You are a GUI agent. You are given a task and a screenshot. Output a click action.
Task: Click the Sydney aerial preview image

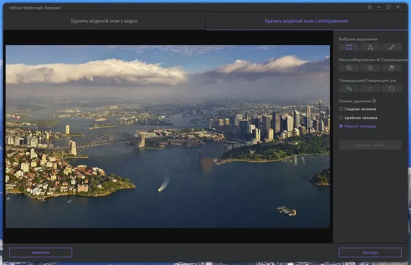[x=168, y=136]
